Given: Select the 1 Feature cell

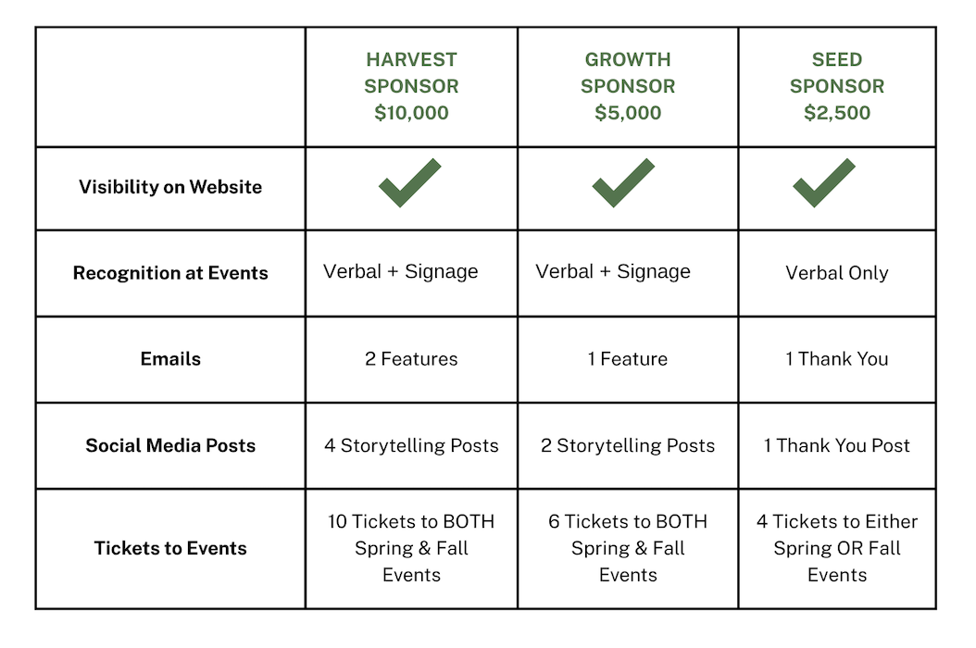Looking at the screenshot, I should [x=628, y=358].
